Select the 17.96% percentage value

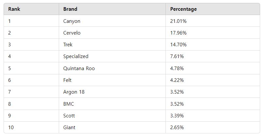(178, 33)
